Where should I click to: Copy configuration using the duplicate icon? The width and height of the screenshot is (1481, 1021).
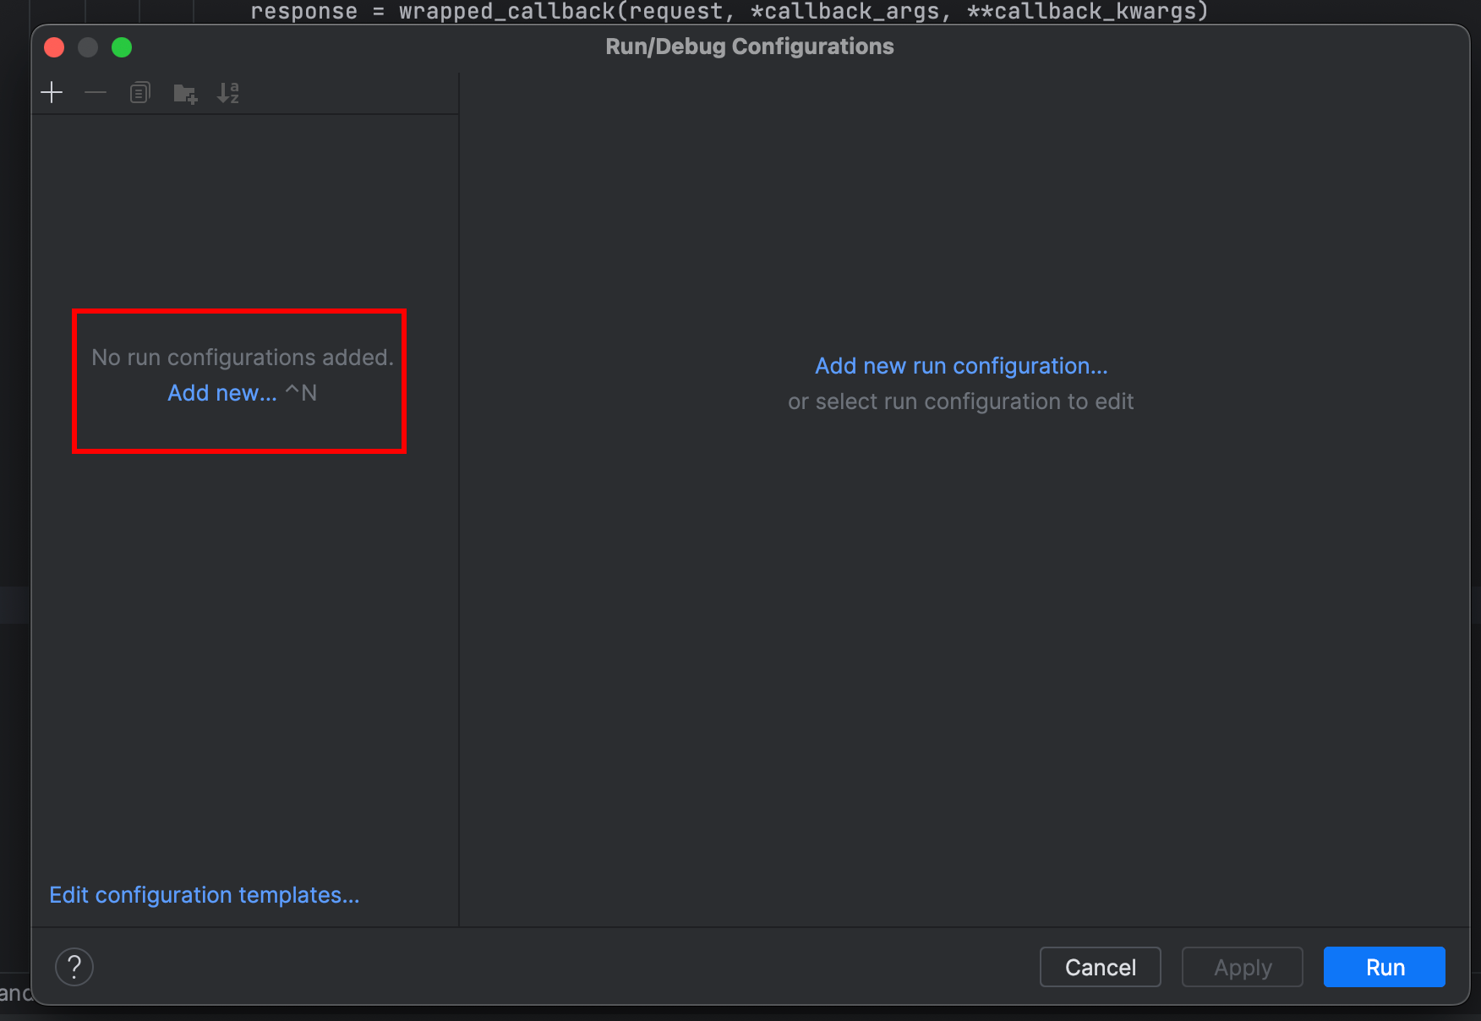pos(140,92)
